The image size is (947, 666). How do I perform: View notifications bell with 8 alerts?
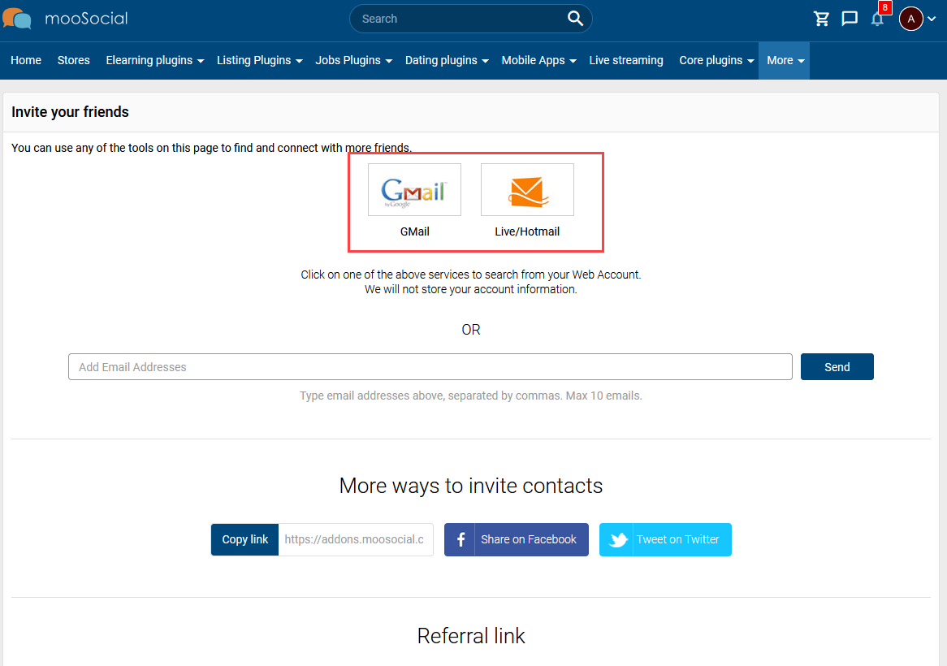[x=877, y=19]
